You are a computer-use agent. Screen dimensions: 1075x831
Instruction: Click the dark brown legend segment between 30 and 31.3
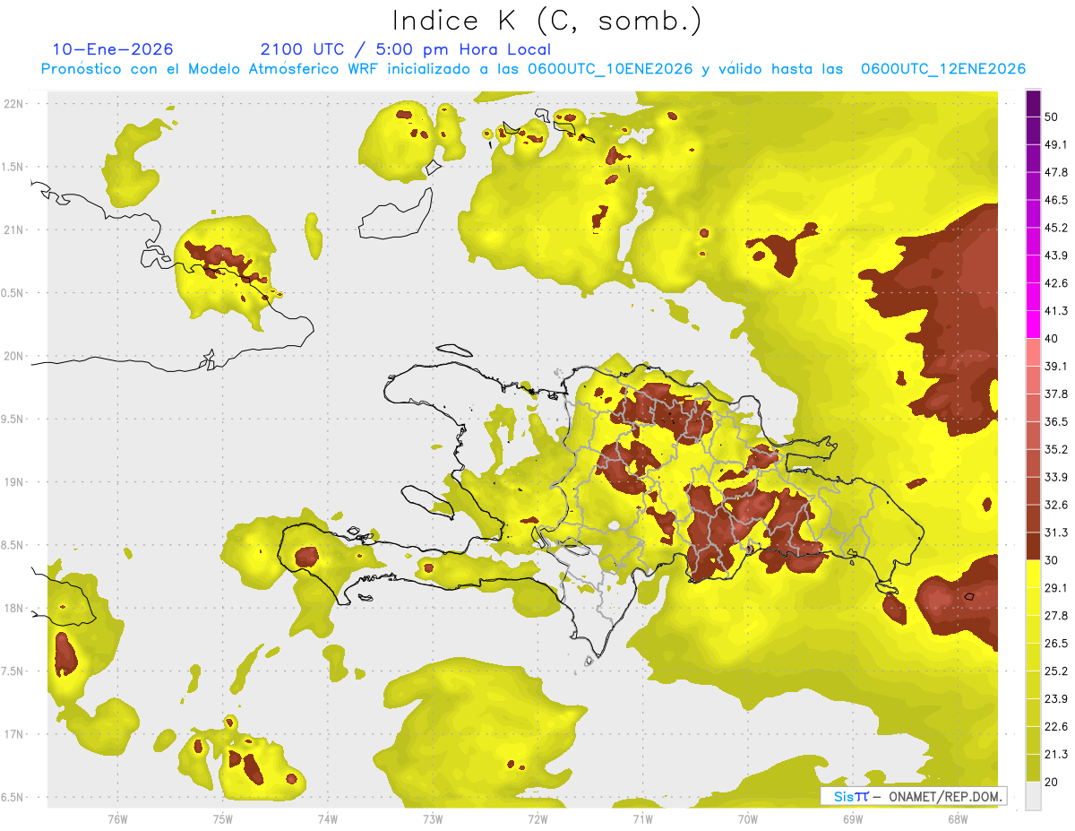(x=1033, y=546)
